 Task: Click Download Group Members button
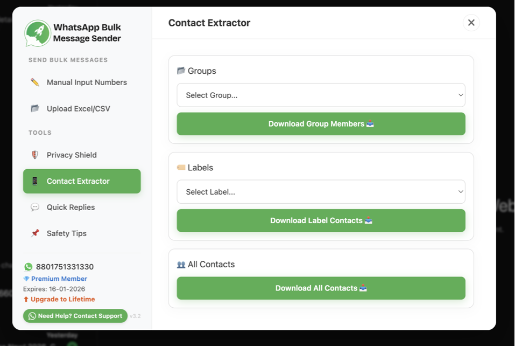click(321, 124)
